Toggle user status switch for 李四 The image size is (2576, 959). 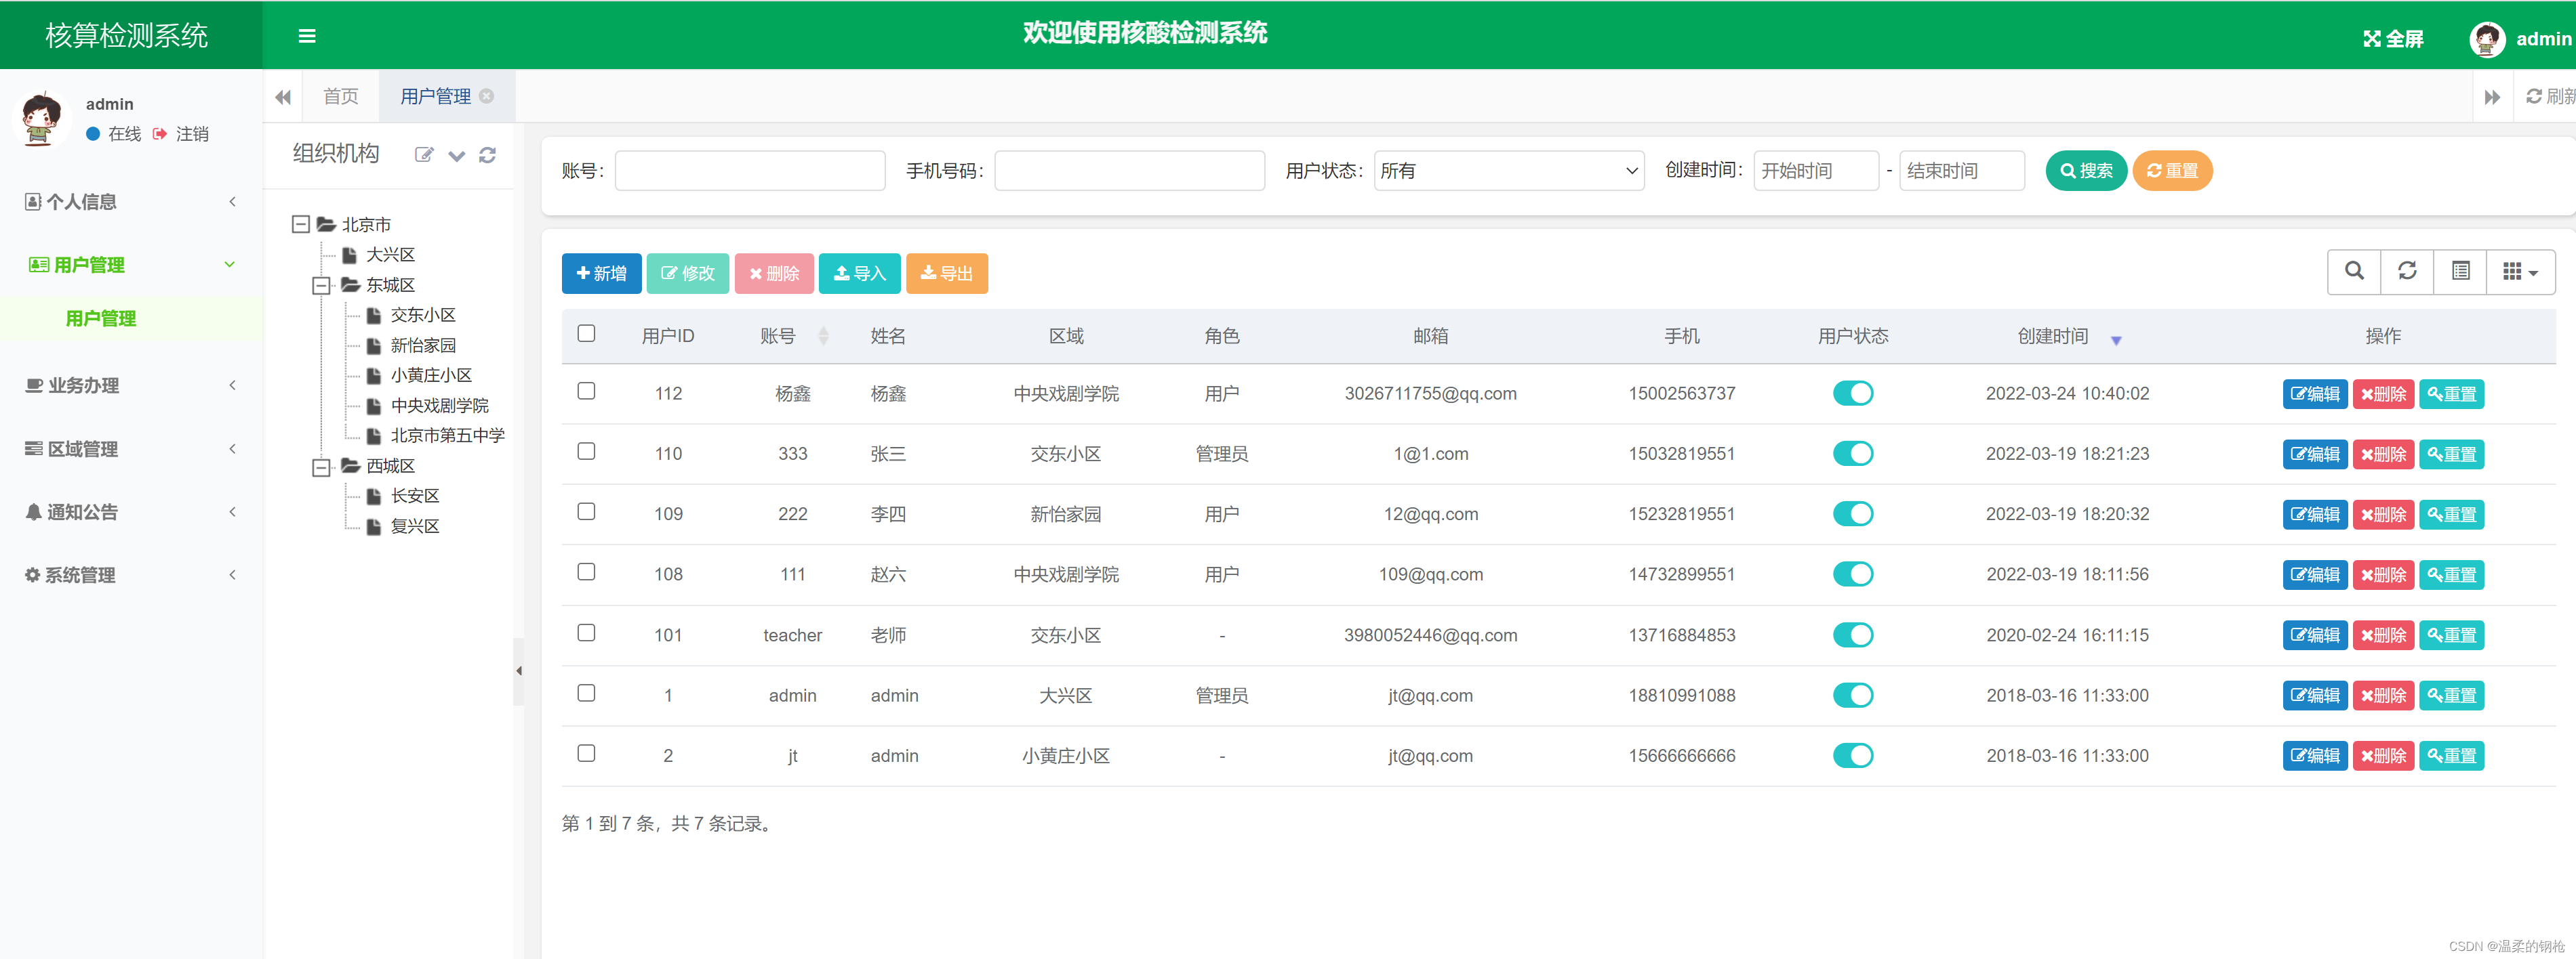[x=1852, y=513]
